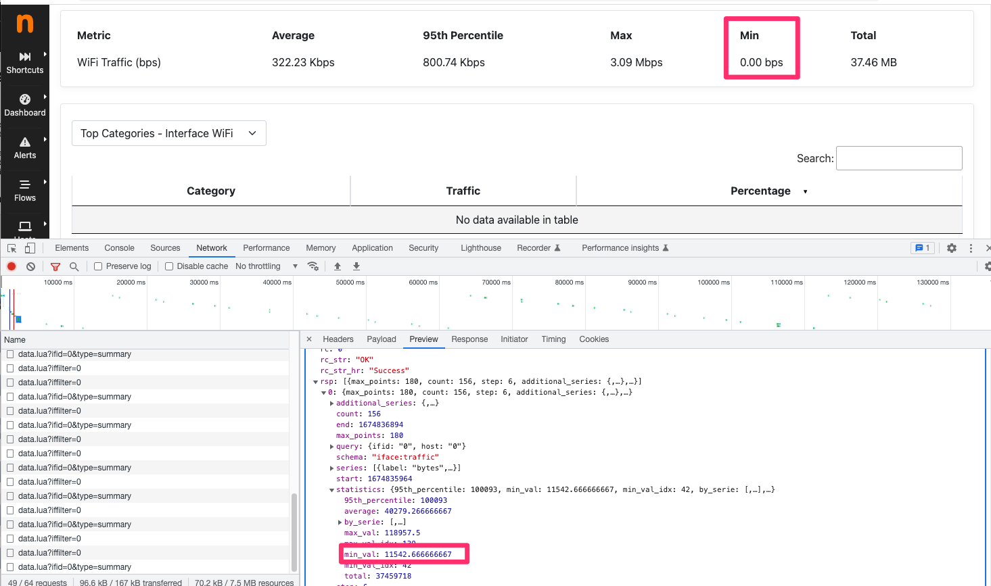Open the Timing tab
Viewport: 991px width, 586px height.
[553, 339]
